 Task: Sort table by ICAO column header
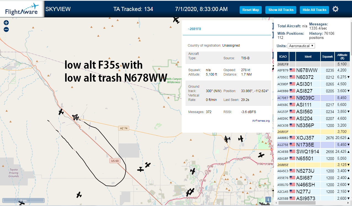[x=283, y=57]
